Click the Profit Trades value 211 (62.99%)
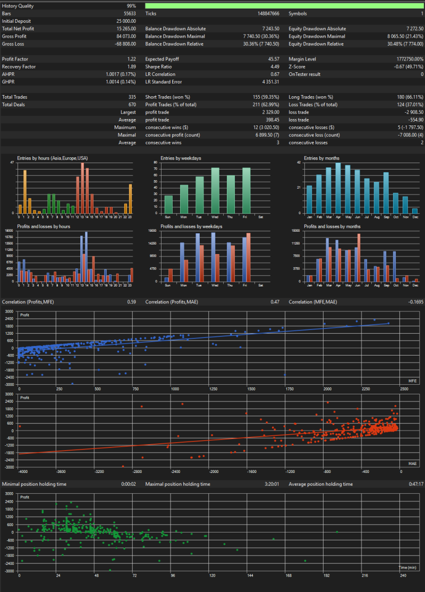The image size is (425, 592). (266, 105)
